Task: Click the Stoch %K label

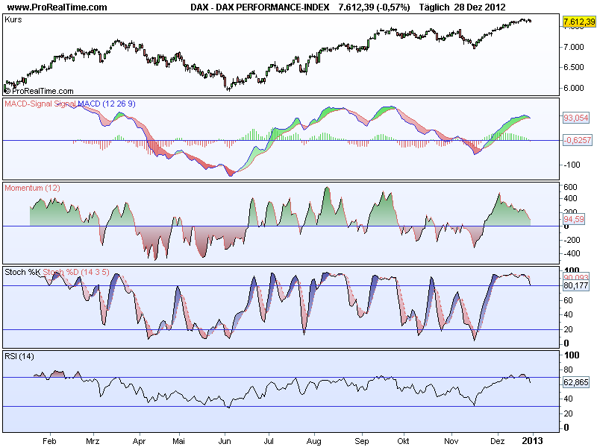Action: click(x=22, y=272)
